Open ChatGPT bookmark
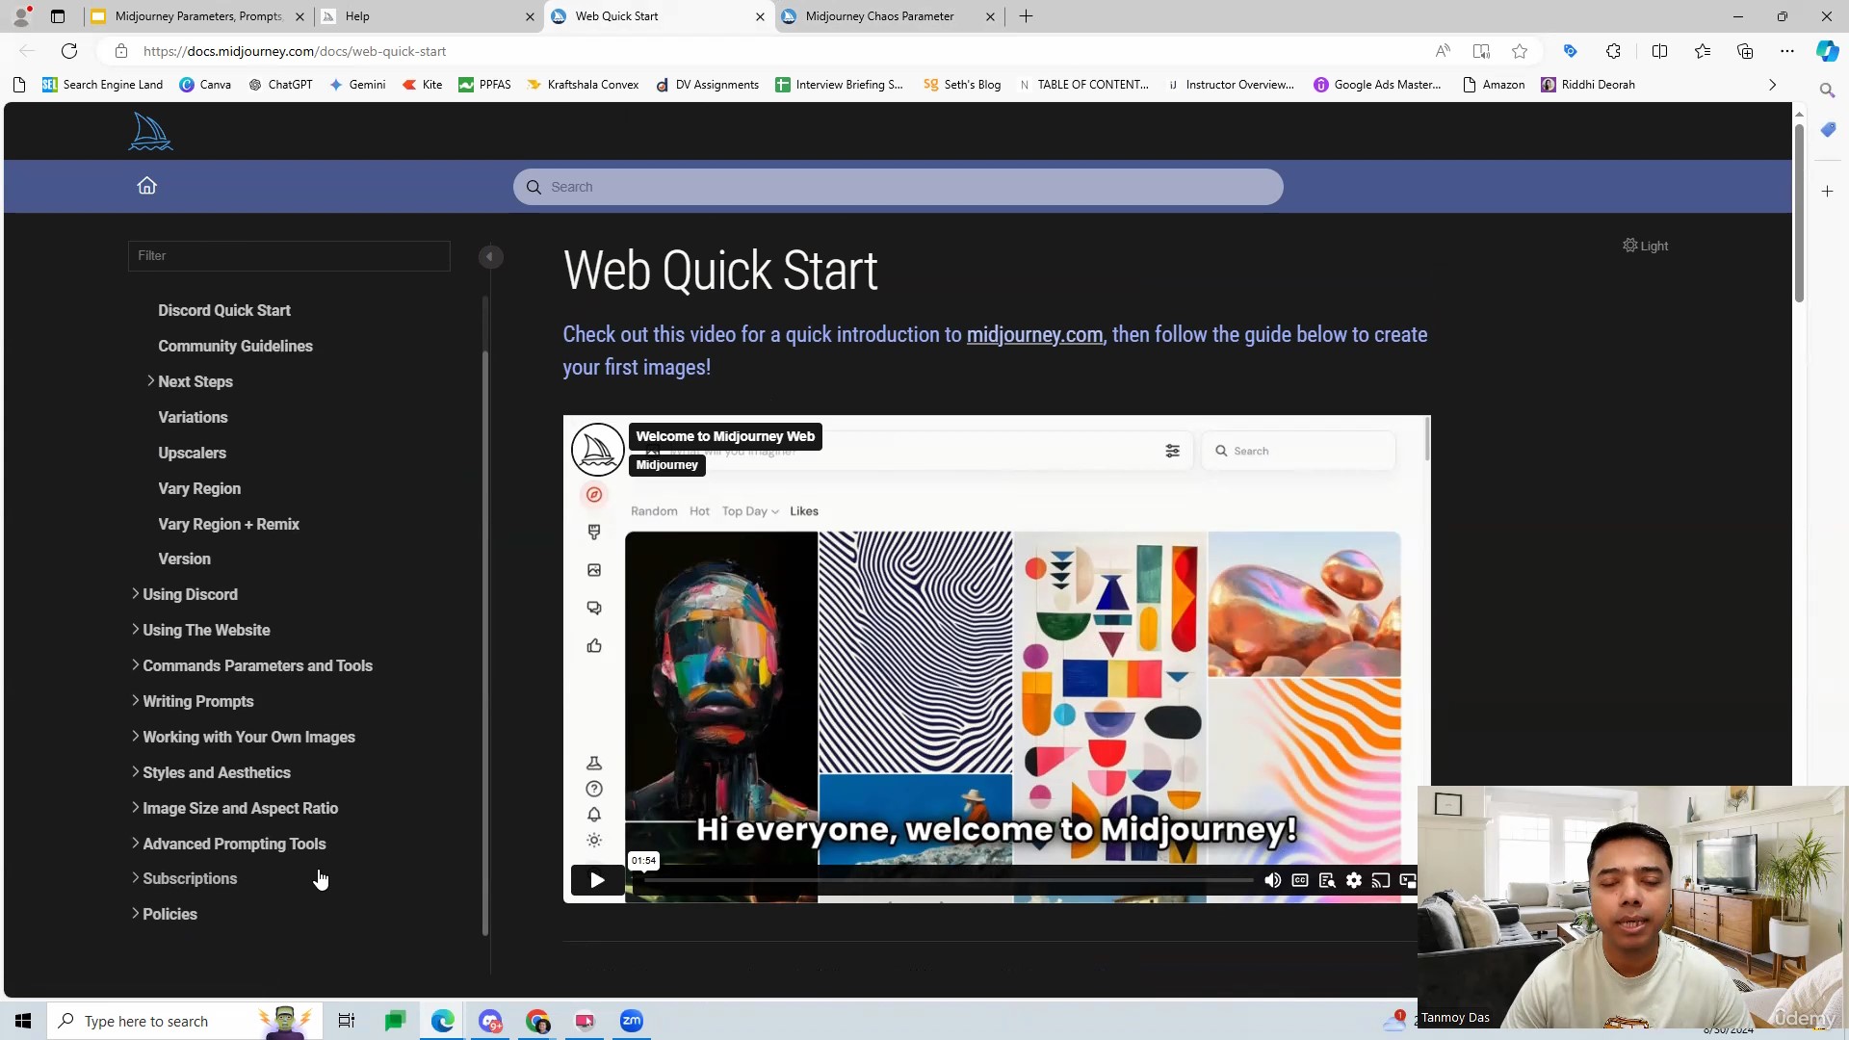 coord(280,85)
